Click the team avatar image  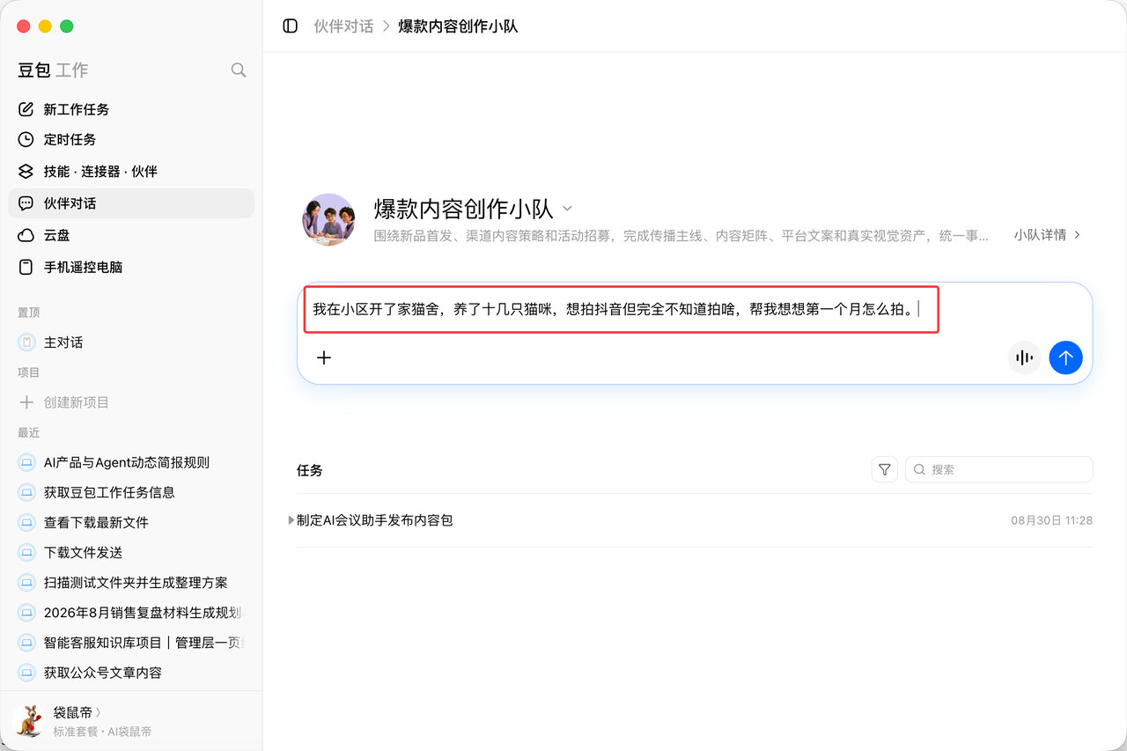tap(328, 219)
